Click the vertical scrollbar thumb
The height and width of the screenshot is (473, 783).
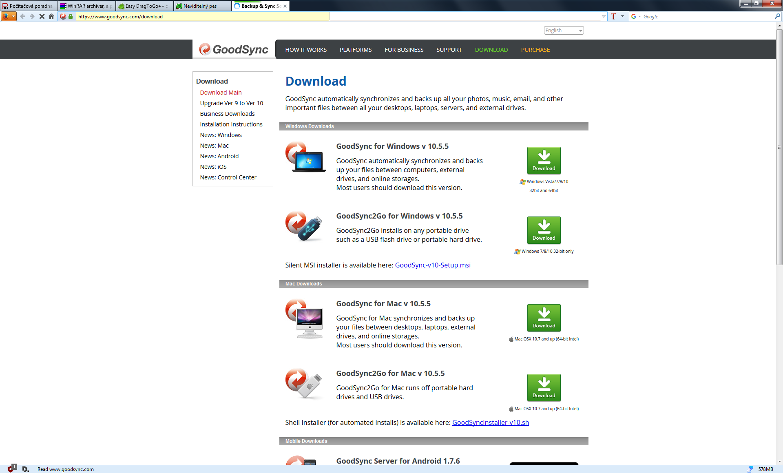(779, 147)
